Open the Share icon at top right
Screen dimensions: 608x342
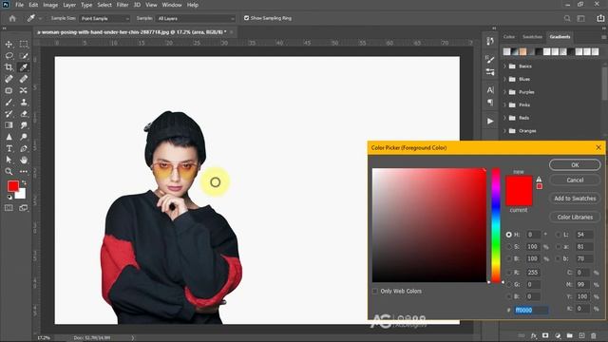pyautogui.click(x=600, y=18)
